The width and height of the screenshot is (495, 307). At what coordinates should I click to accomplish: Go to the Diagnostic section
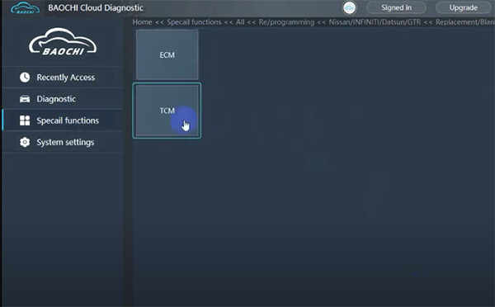63,99
